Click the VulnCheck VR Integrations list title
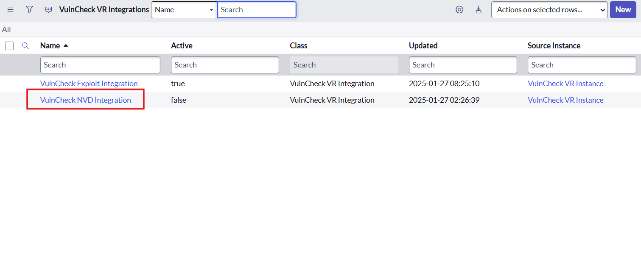The image size is (641, 272). (x=104, y=9)
